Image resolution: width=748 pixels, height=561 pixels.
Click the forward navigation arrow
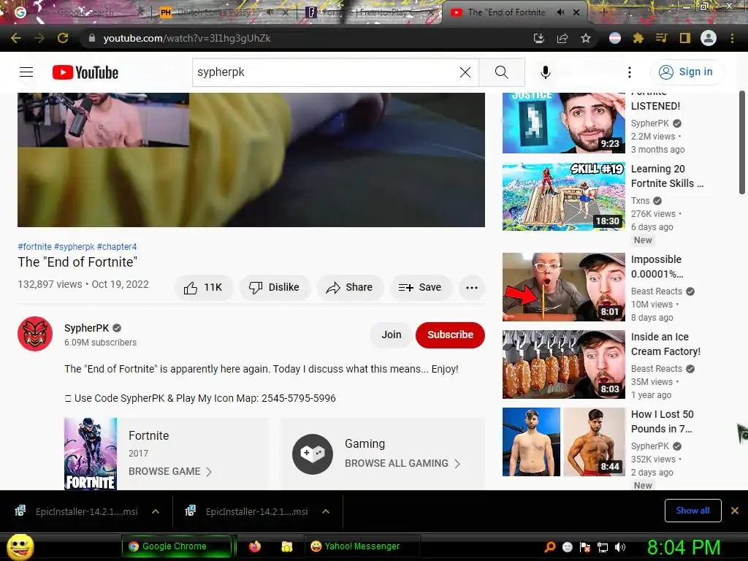click(39, 38)
